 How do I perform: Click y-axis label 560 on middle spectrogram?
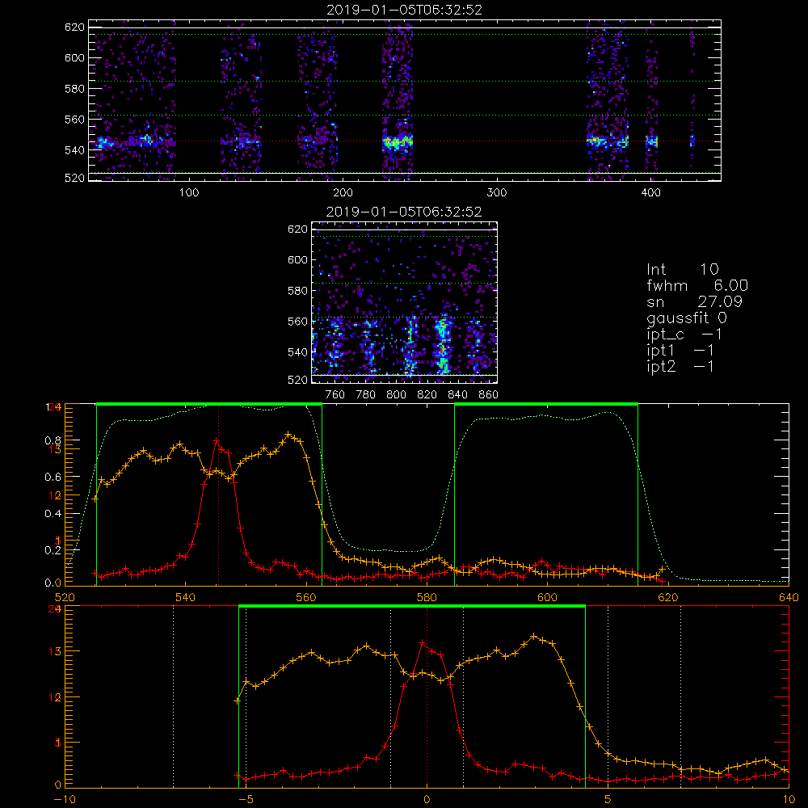[297, 322]
